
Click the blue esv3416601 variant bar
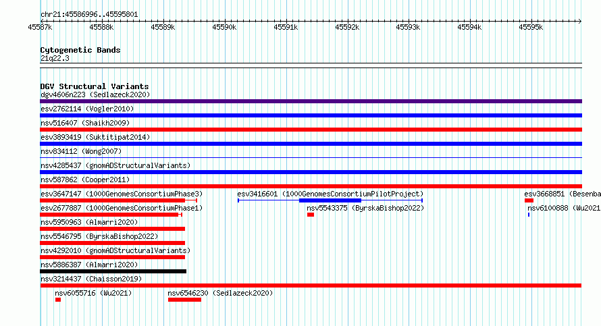click(x=330, y=200)
